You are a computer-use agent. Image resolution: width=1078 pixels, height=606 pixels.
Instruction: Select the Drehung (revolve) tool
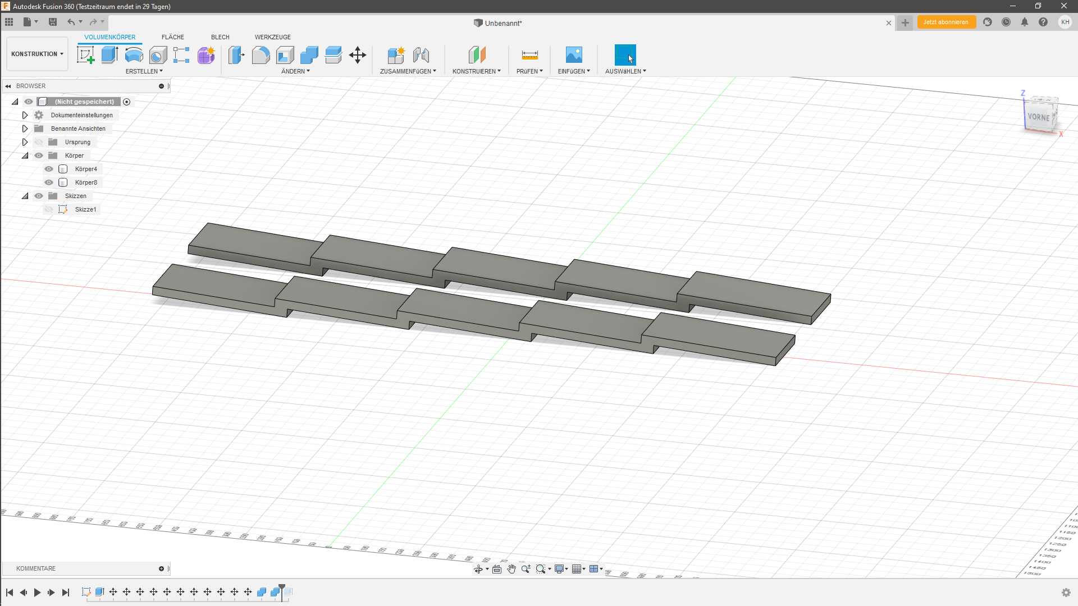[x=134, y=54]
